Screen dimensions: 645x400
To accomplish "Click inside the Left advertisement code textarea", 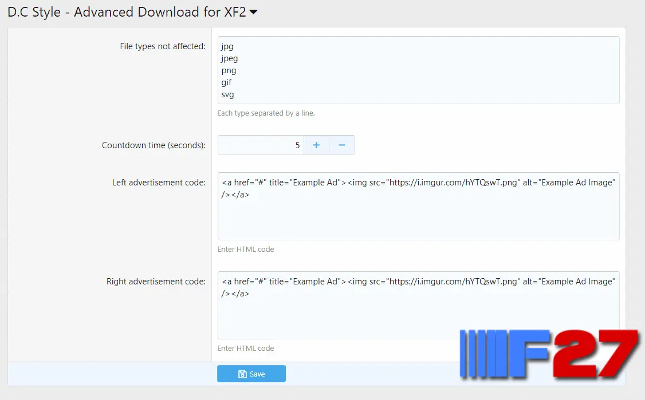I will (418, 206).
